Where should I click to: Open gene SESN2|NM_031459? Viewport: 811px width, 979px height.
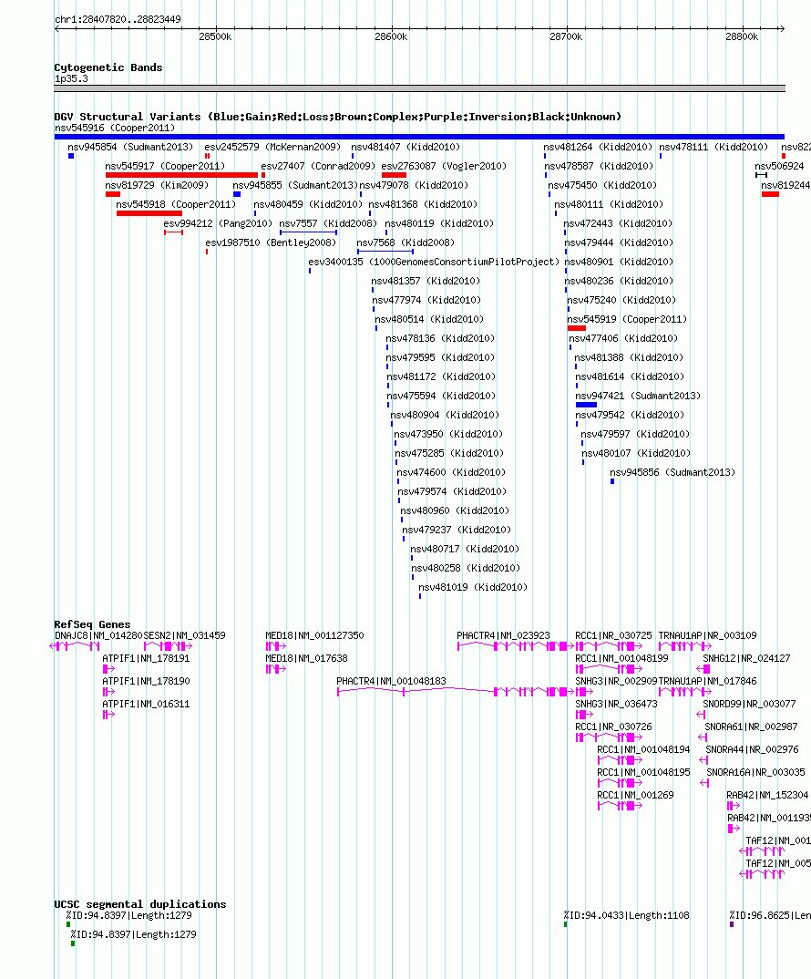pyautogui.click(x=185, y=635)
